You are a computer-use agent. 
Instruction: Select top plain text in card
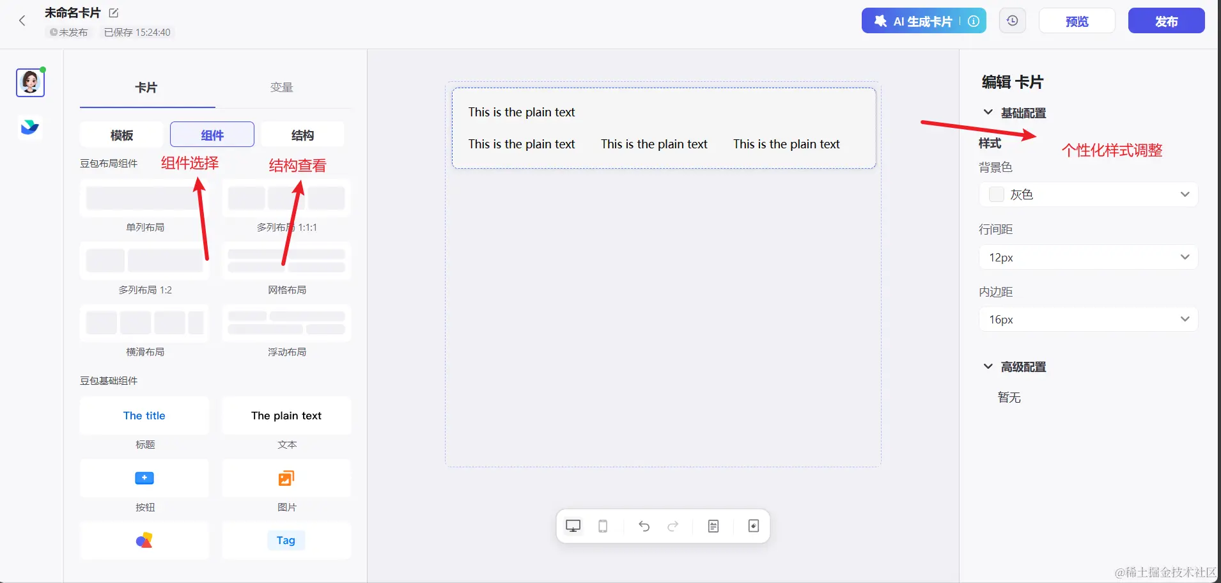522,112
